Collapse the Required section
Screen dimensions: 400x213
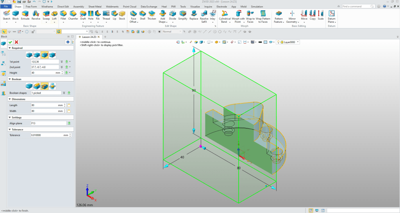coord(10,48)
